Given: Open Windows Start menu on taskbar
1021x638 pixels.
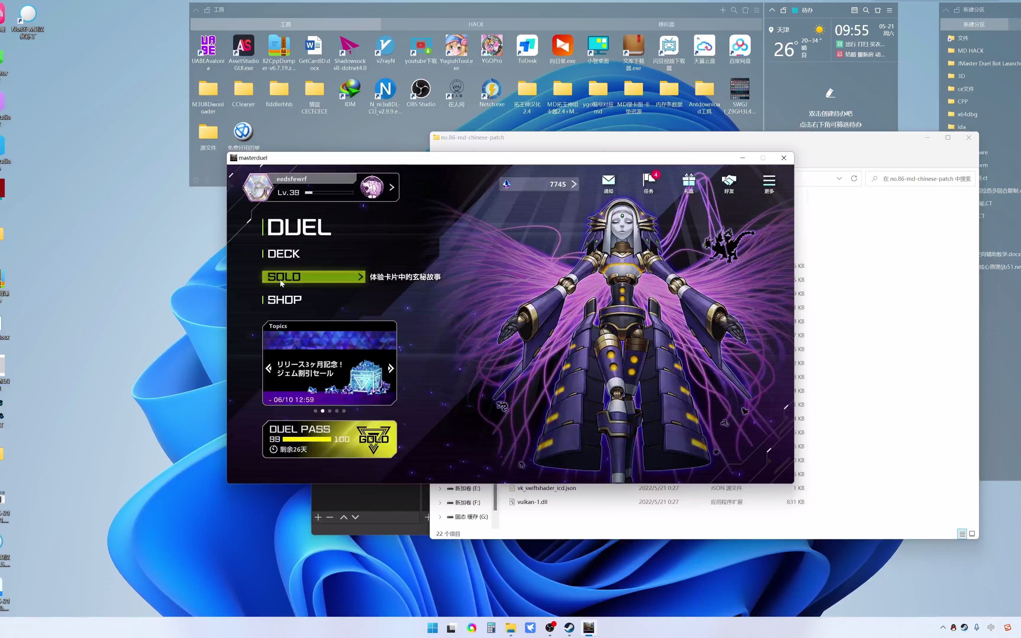Looking at the screenshot, I should click(432, 628).
